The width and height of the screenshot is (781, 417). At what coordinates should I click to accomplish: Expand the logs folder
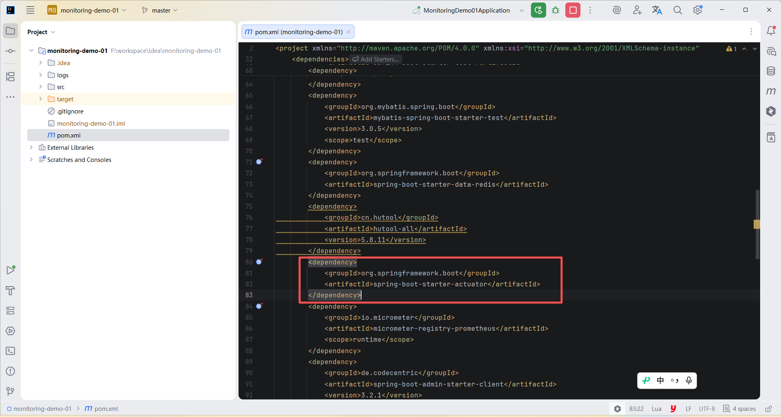41,75
